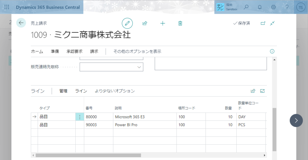Open the 請求 menu tab
Image resolution: width=308 pixels, height=160 pixels.
94,51
